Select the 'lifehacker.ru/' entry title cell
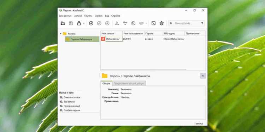Viewport: 265px width, 132px height. tap(114, 39)
